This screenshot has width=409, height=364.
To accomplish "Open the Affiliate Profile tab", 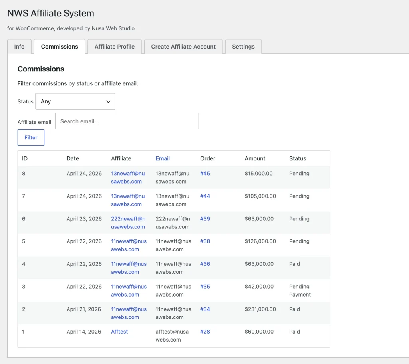I will [x=115, y=47].
